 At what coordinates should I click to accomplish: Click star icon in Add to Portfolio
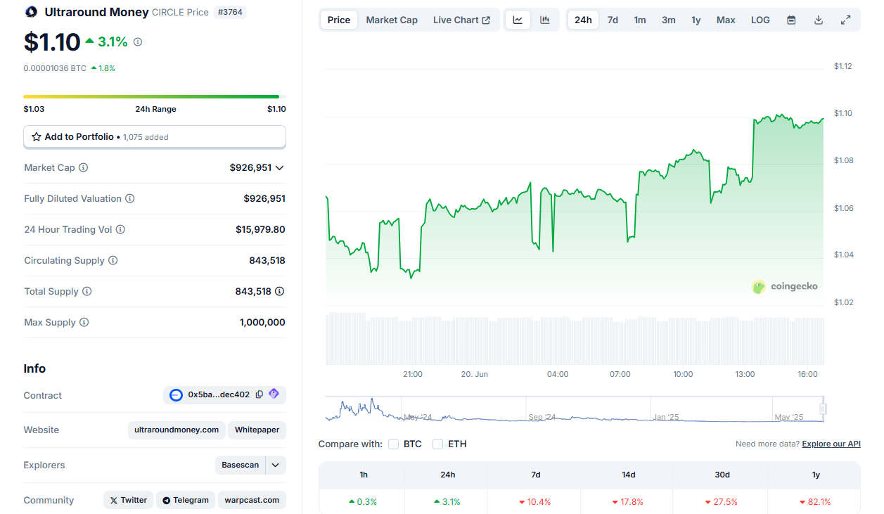tap(37, 137)
